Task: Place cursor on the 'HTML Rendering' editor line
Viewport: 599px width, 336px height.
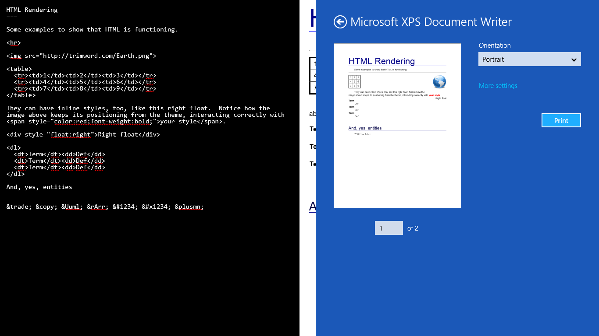Action: 32,10
